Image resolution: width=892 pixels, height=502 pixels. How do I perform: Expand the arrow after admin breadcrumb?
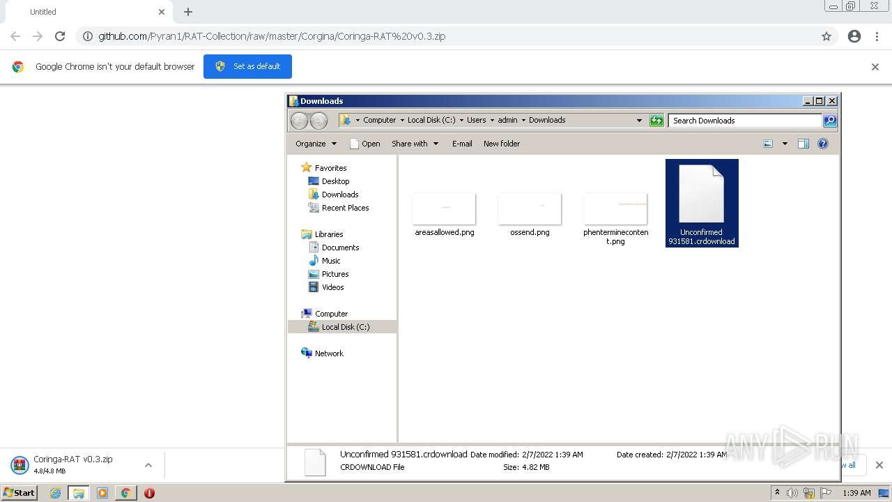523,120
